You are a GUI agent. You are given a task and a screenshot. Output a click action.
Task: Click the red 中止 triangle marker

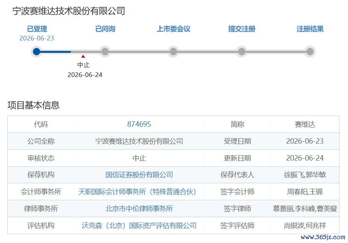click(x=83, y=57)
